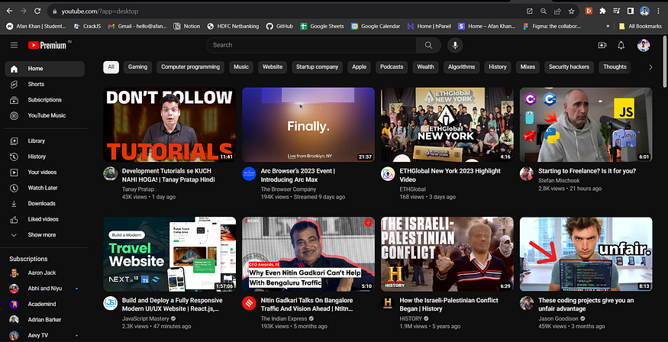
Task: Click HISTORY channel avatar
Action: point(388,303)
